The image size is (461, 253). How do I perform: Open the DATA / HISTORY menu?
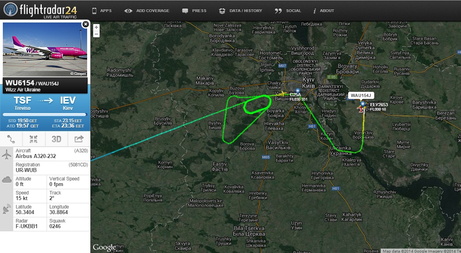click(x=241, y=10)
